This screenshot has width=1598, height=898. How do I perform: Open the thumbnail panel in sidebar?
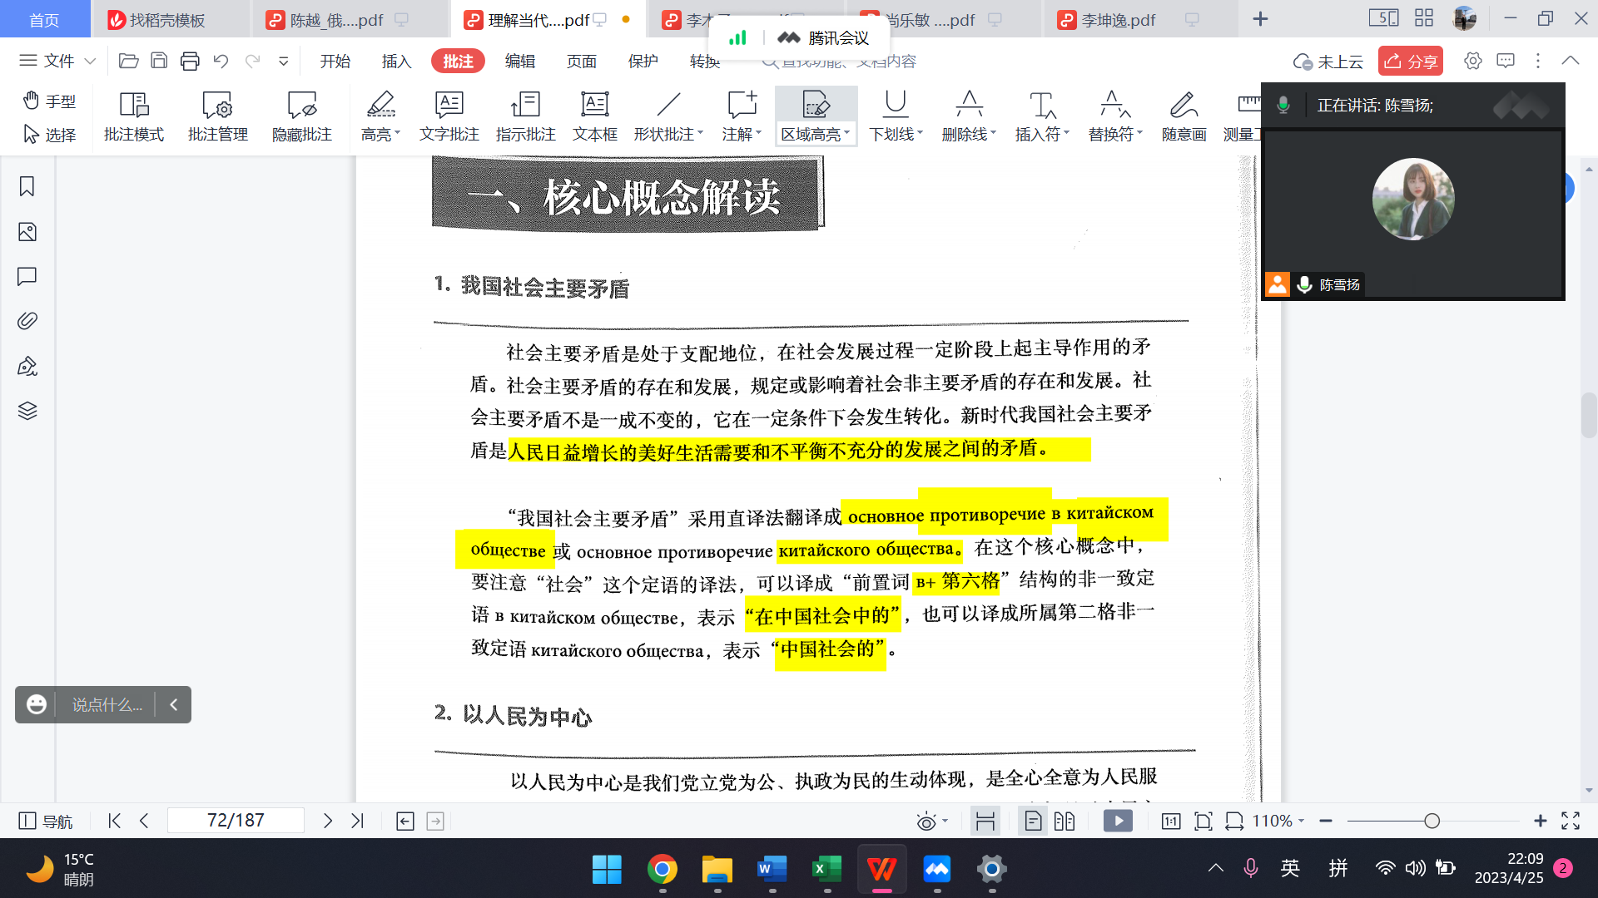27,232
